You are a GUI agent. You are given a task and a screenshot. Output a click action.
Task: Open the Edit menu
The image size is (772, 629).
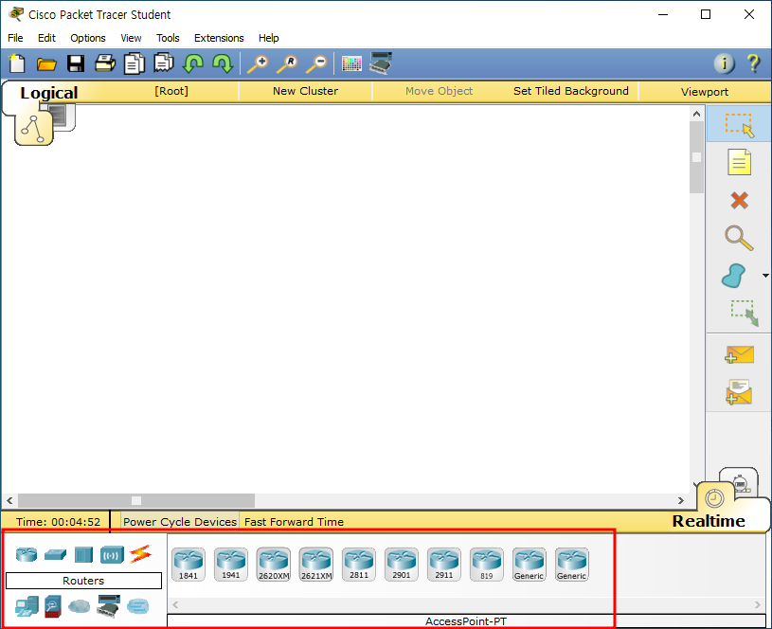pyautogui.click(x=46, y=38)
